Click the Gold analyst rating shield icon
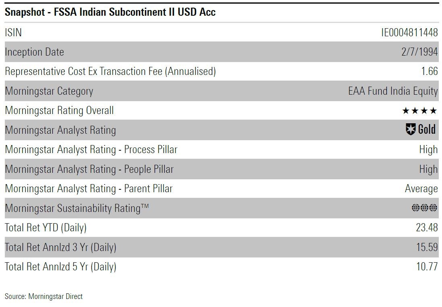Viewport: 442px width, 307px height. coord(411,130)
